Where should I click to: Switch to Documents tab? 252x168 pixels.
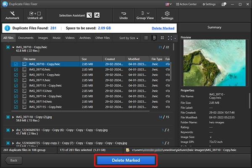[26, 38]
